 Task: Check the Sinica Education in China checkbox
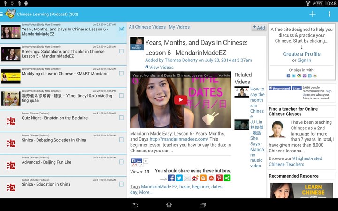tap(122, 184)
